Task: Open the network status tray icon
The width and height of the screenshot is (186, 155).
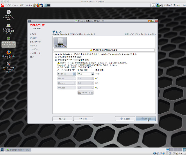Action: click(158, 5)
